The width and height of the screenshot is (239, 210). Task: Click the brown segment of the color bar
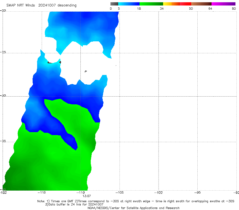[x=201, y=4]
